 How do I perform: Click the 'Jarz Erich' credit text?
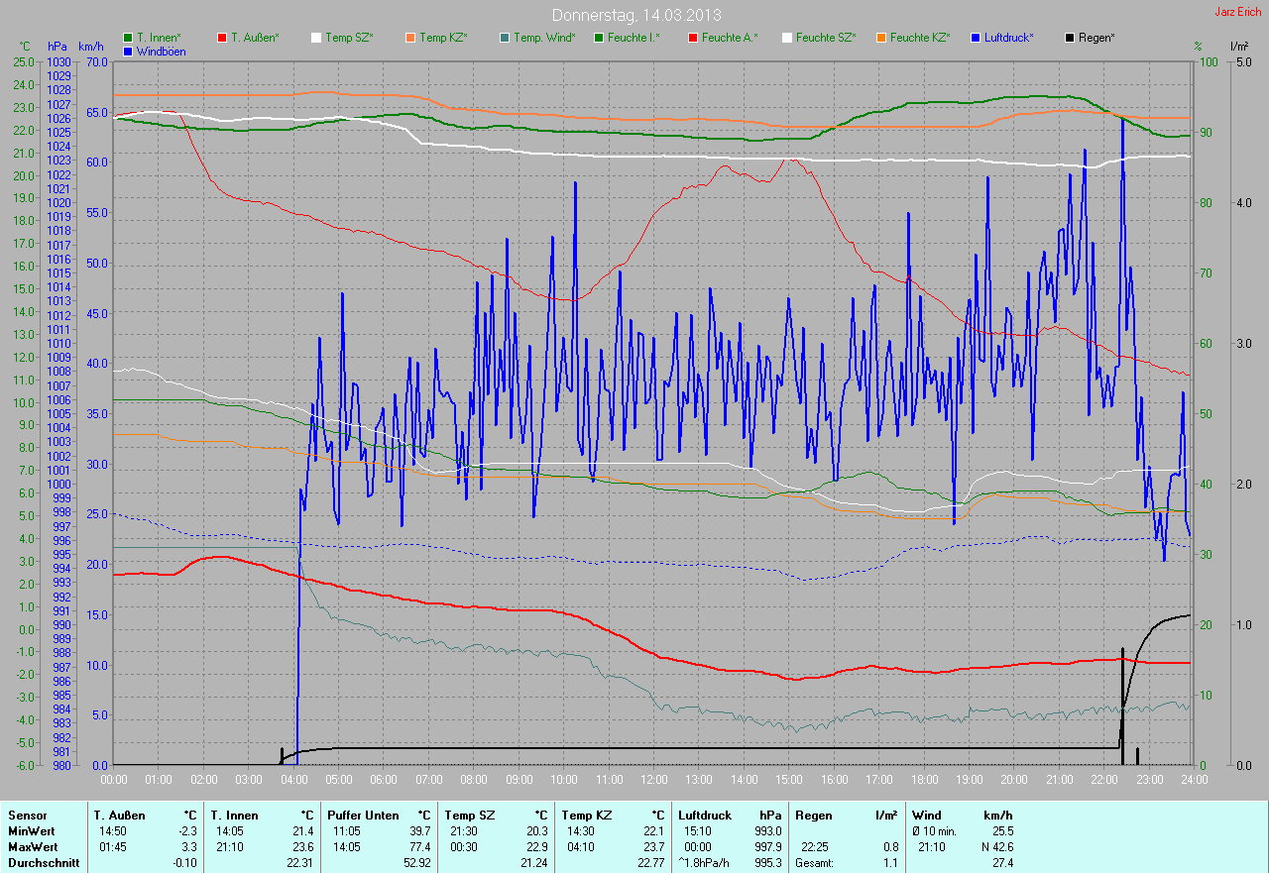1238,12
